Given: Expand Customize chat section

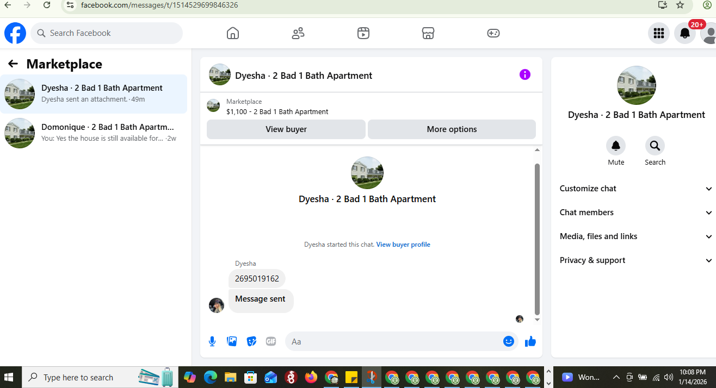Looking at the screenshot, I should (x=635, y=189).
